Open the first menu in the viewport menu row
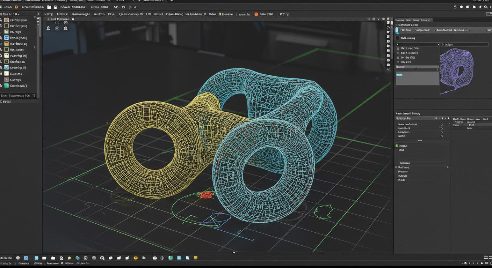The height and width of the screenshot is (268, 492). point(48,14)
